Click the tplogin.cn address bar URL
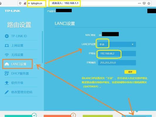 click(x=36, y=3)
